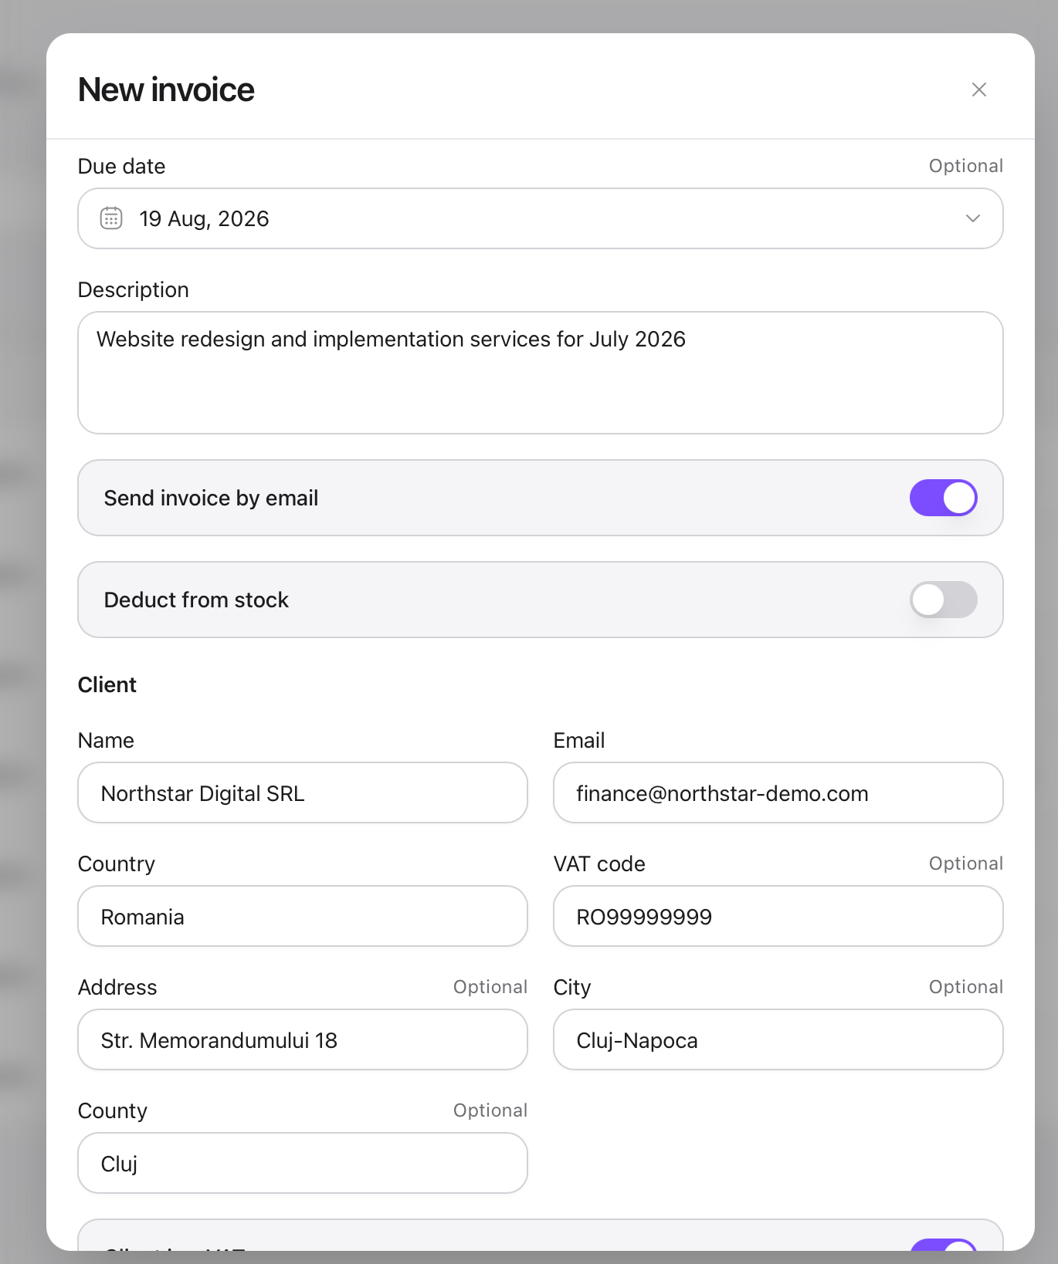Click the Deduct from stock label
The height and width of the screenshot is (1264, 1058).
click(196, 600)
